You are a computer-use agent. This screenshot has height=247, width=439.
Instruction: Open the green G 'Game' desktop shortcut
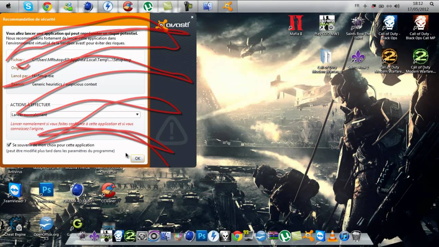click(x=75, y=226)
